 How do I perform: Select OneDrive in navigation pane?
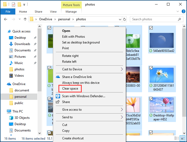(19, 84)
